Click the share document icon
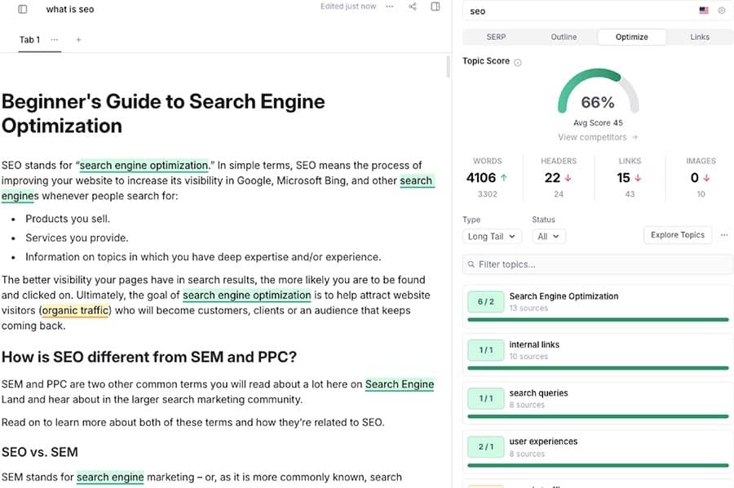The width and height of the screenshot is (734, 488). point(413,7)
